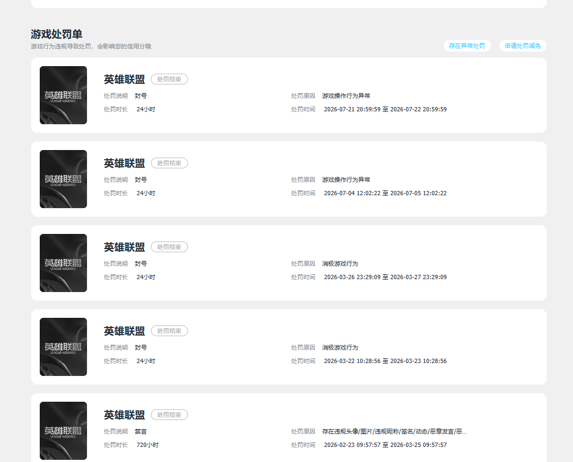Click 英雄联盟 title on 2026-07-04 card

(124, 163)
